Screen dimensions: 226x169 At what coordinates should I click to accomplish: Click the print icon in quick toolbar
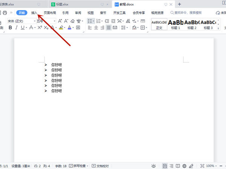click(x=5, y=13)
